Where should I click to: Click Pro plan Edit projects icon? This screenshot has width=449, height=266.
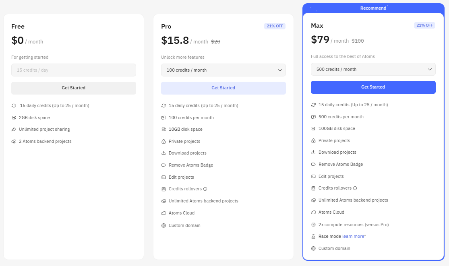click(x=163, y=177)
